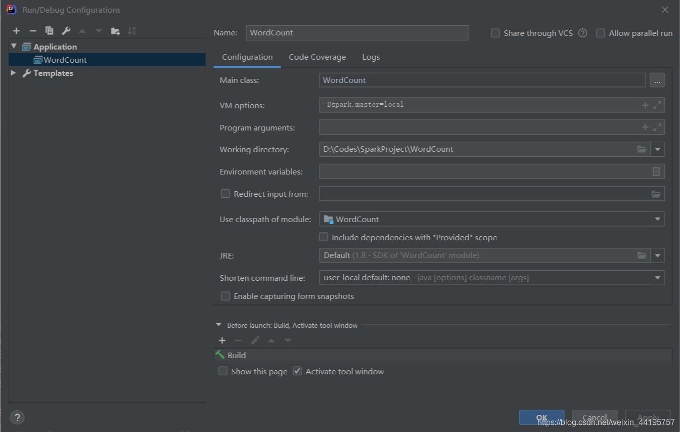Open Shorten command line dropdown
The height and width of the screenshot is (432, 680).
pyautogui.click(x=657, y=278)
